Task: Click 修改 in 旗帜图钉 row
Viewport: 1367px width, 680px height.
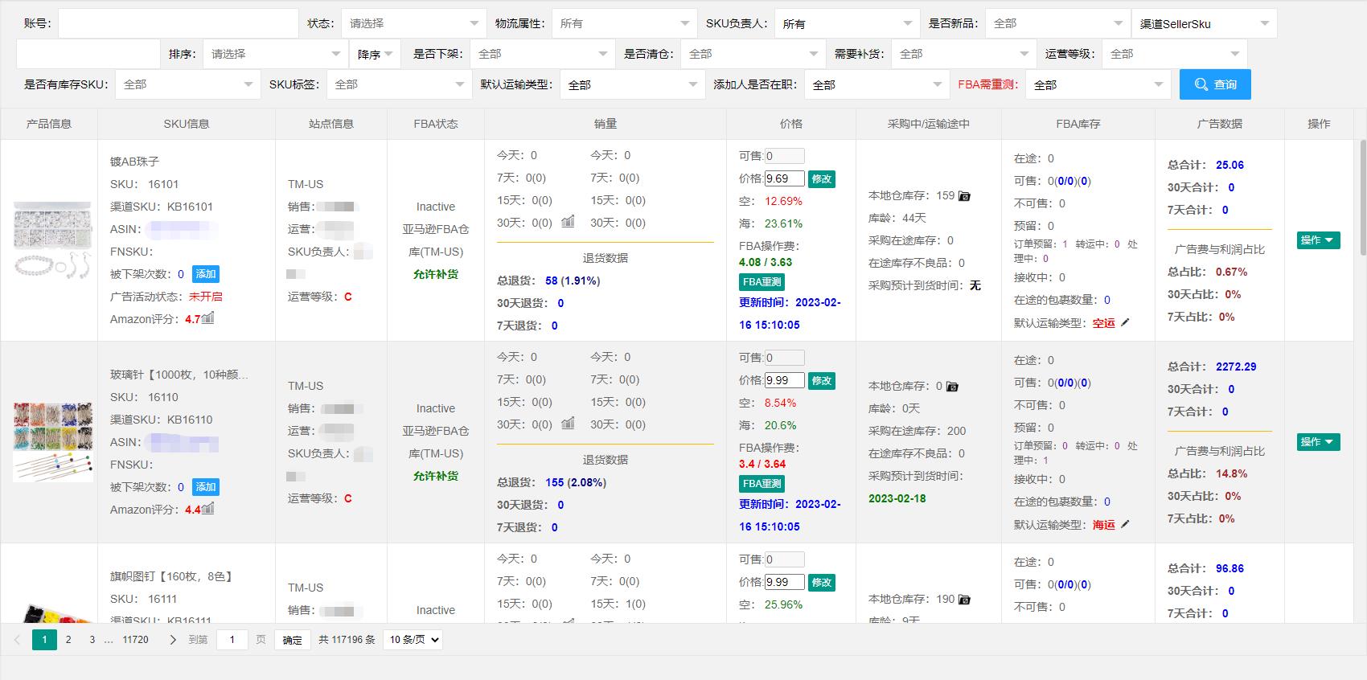Action: point(822,582)
